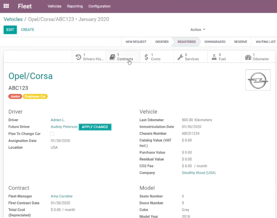Set status to Downgraded
Image resolution: width=277 pixels, height=218 pixels.
215,42
